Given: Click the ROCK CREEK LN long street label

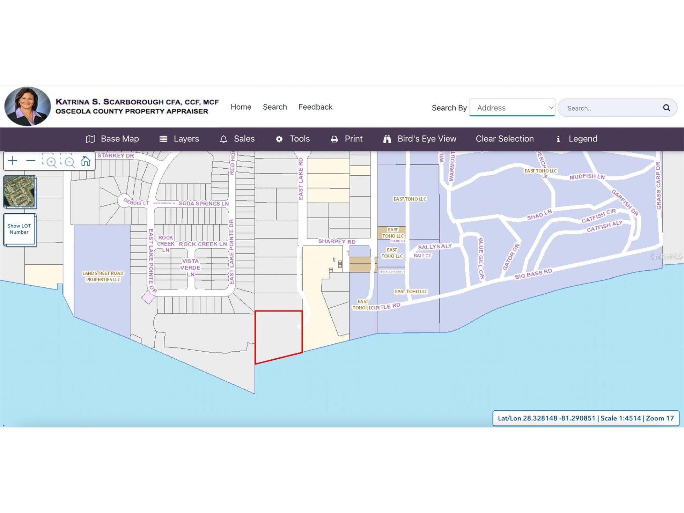Looking at the screenshot, I should [203, 244].
